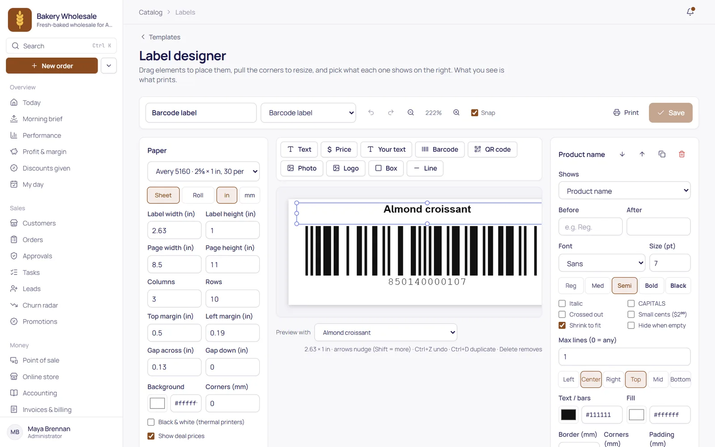The height and width of the screenshot is (447, 715).
Task: Open the Background color swatch
Action: [157, 403]
